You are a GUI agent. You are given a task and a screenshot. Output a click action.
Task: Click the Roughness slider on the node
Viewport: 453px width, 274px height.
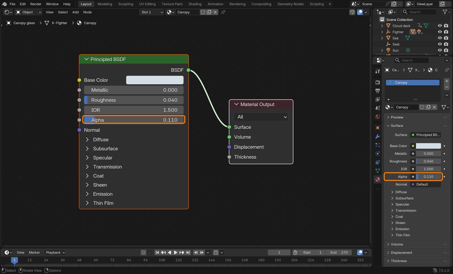(x=134, y=100)
